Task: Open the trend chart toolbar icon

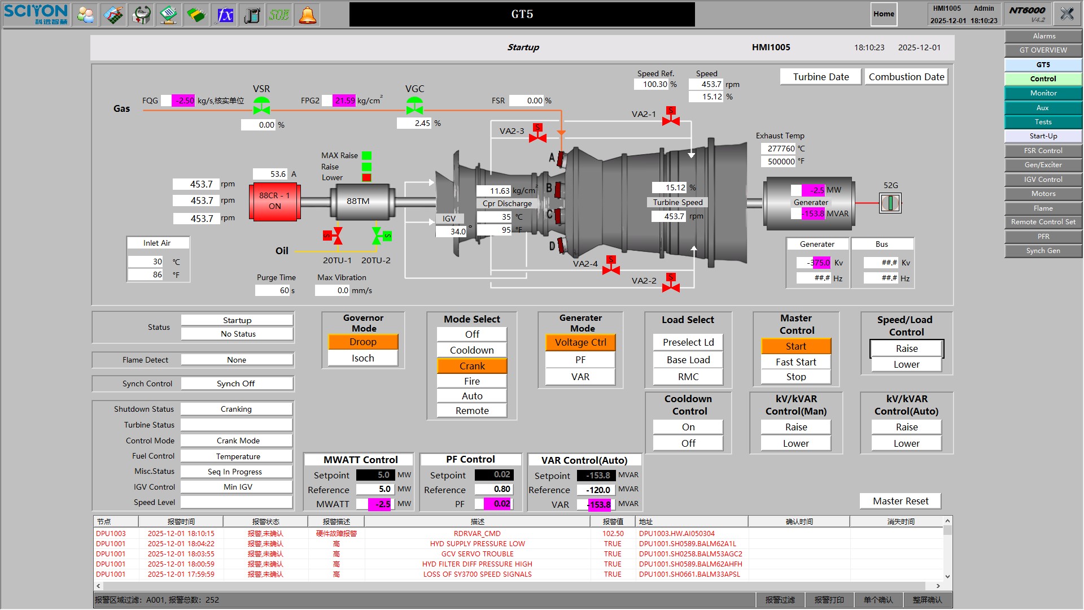Action: pyautogui.click(x=113, y=15)
